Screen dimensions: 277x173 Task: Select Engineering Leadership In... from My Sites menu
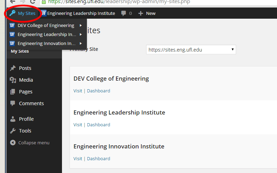pyautogui.click(x=46, y=34)
